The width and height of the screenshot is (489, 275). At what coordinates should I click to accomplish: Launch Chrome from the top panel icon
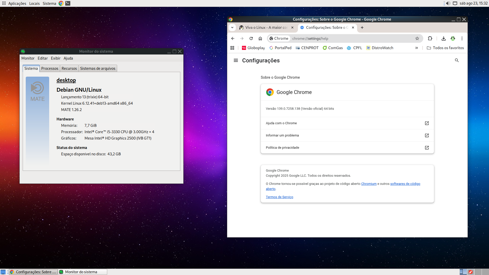click(61, 3)
